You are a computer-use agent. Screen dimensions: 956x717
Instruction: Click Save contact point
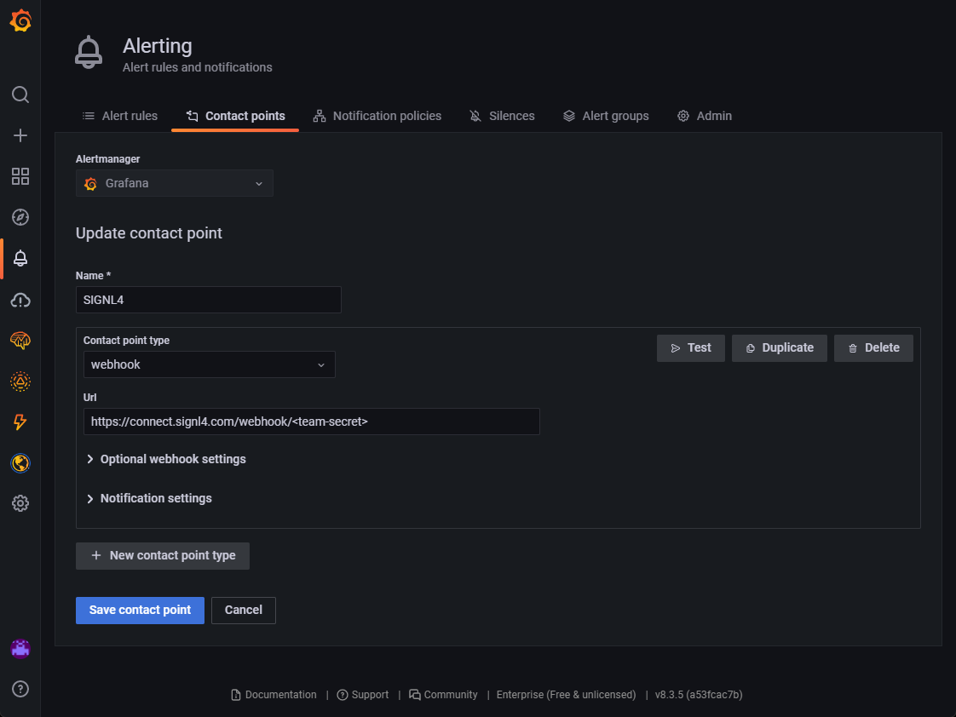pyautogui.click(x=141, y=611)
